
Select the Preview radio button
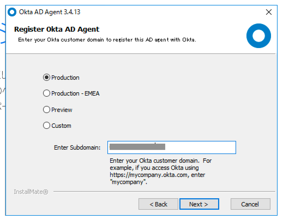(46, 109)
